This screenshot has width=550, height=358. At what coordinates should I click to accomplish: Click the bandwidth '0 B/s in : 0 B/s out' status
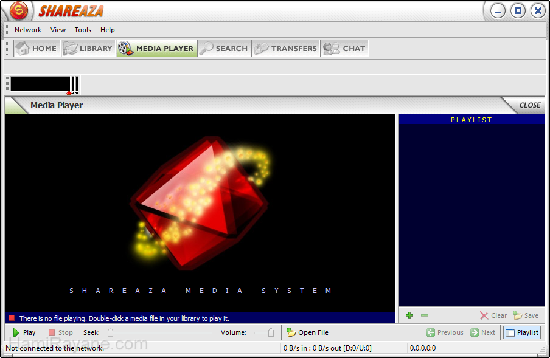(x=327, y=348)
